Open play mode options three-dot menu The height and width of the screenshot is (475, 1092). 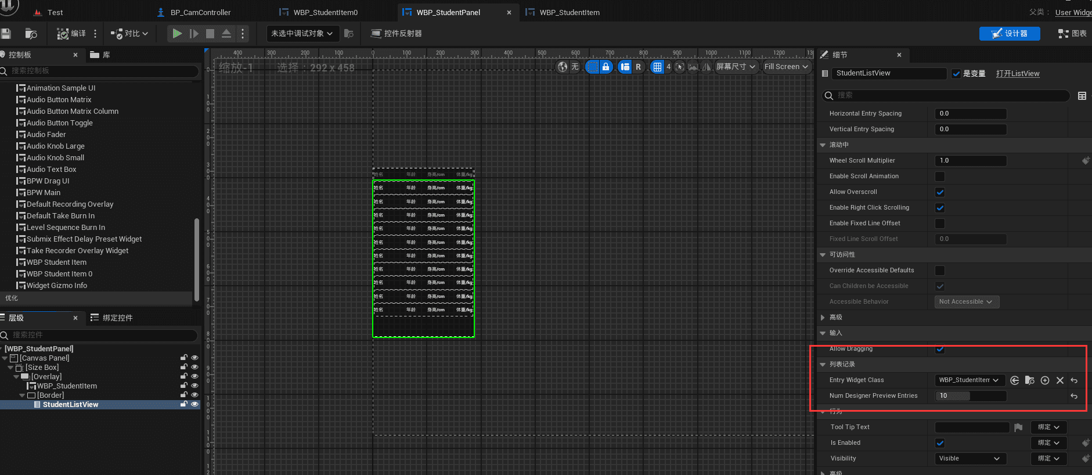(x=243, y=34)
